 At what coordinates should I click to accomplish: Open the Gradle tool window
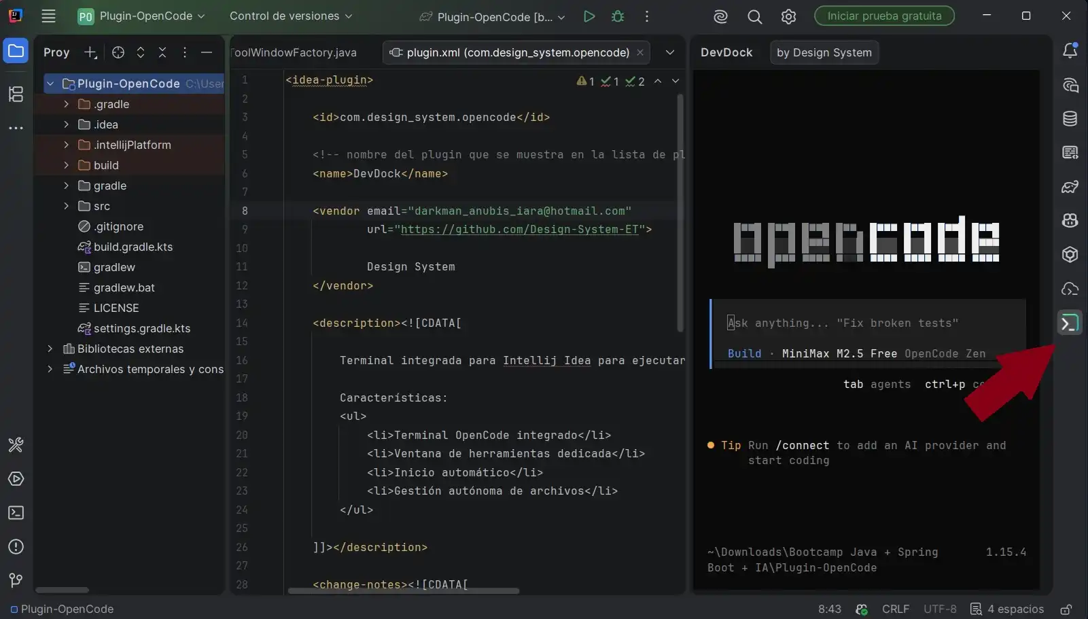pos(1070,187)
